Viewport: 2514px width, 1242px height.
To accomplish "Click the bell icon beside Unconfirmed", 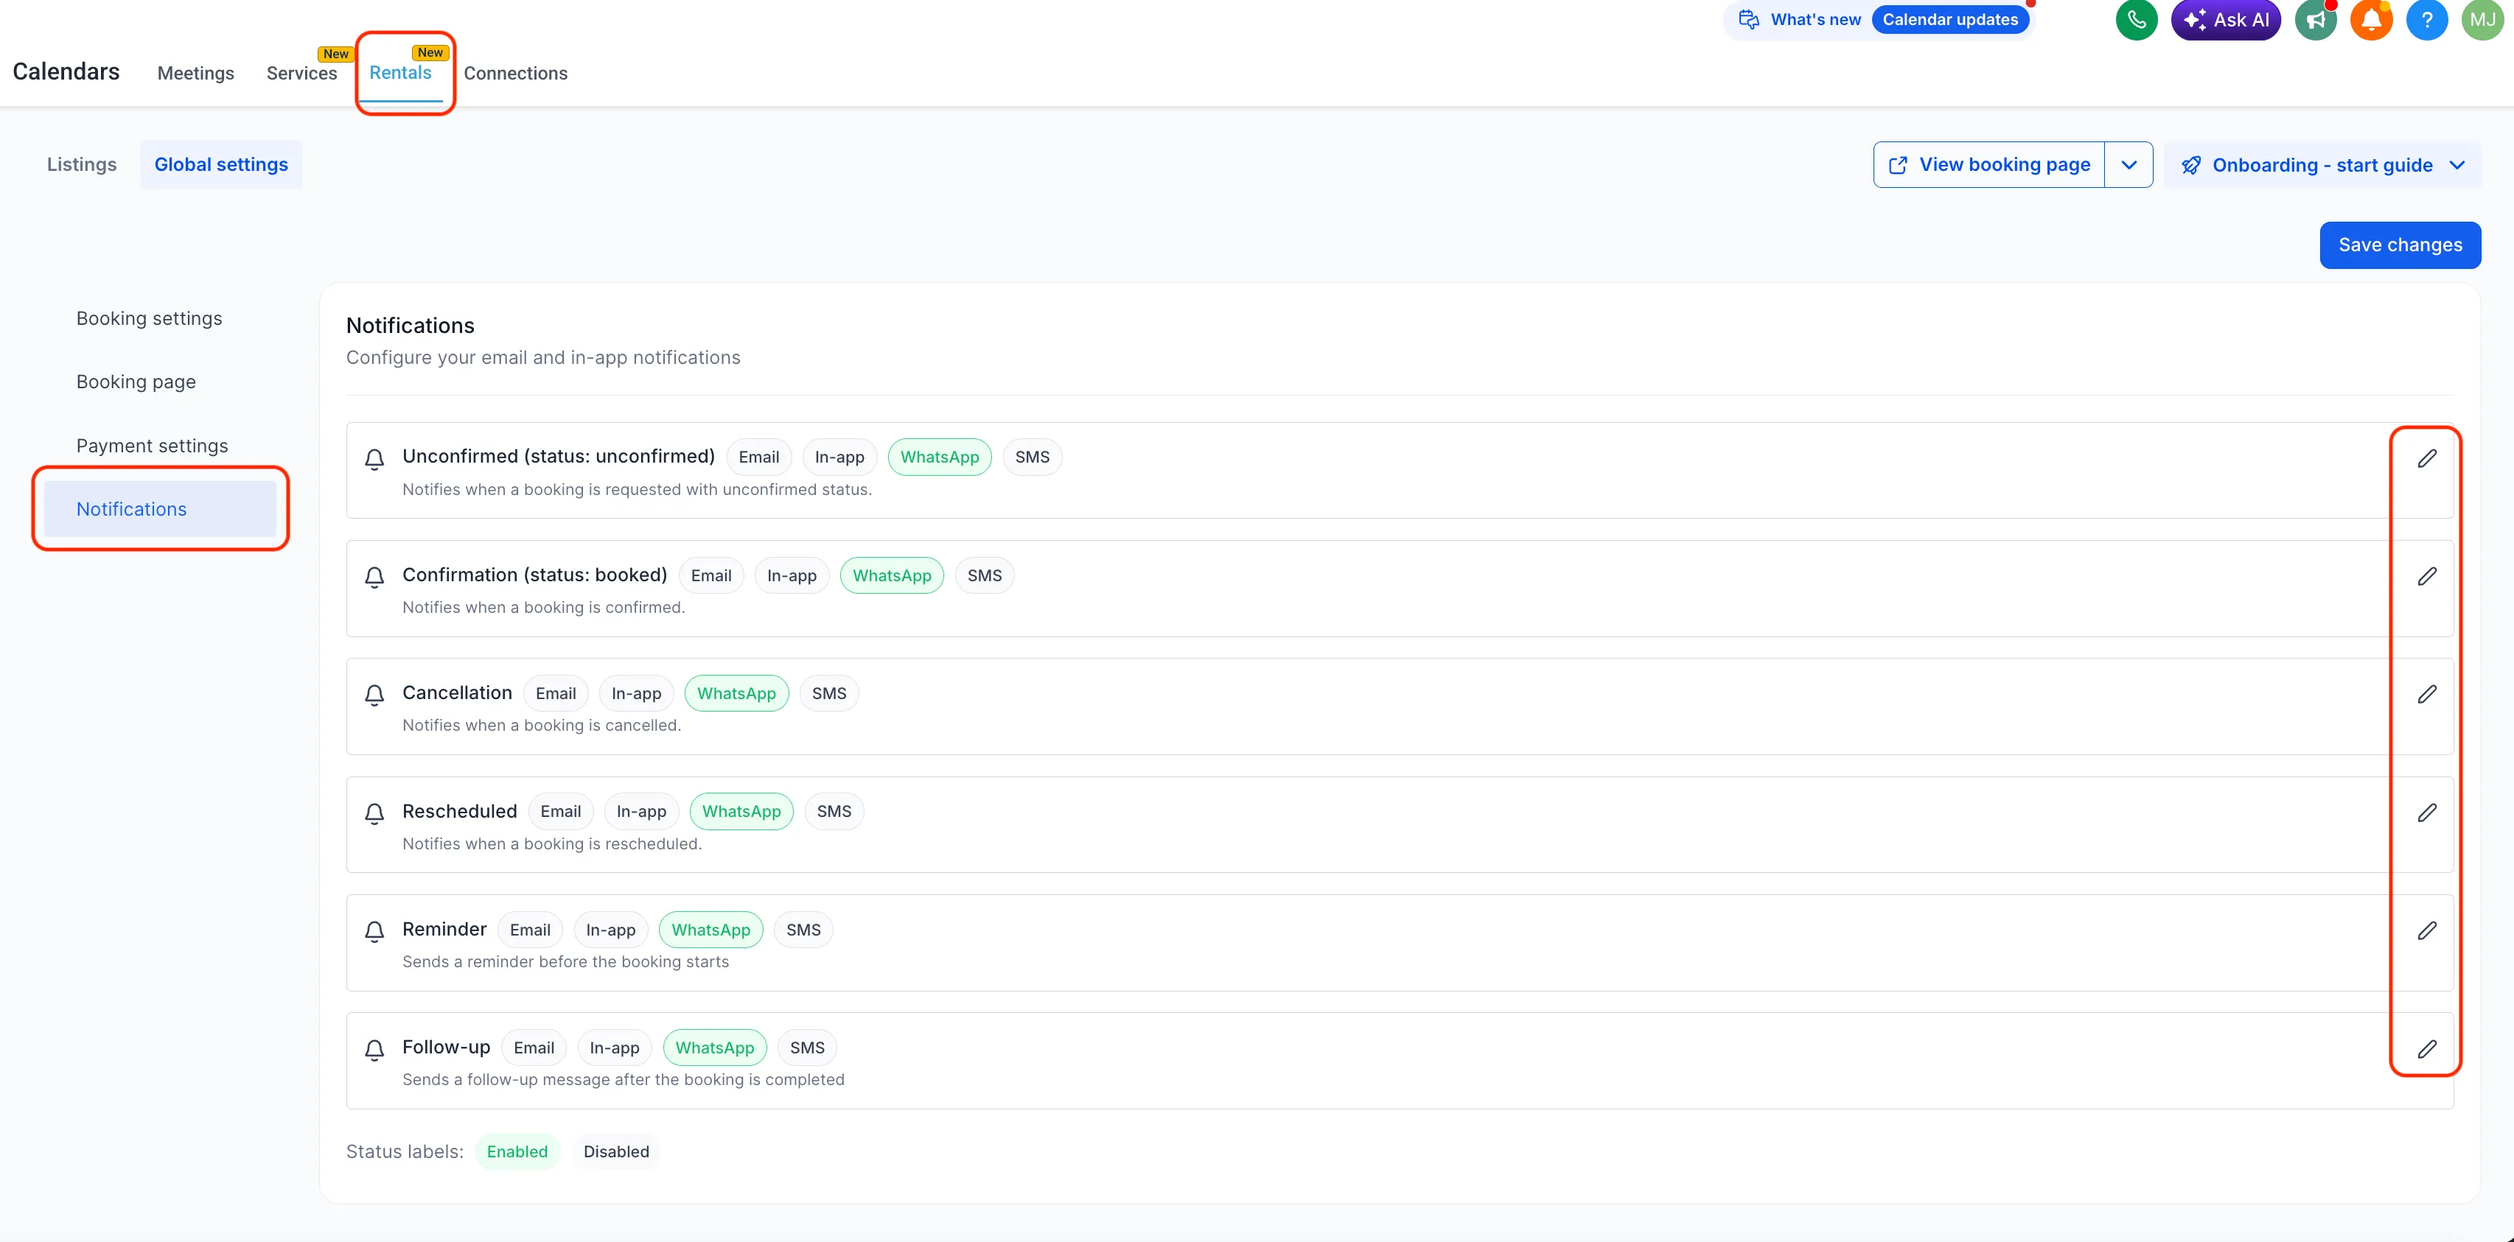I will (x=374, y=460).
